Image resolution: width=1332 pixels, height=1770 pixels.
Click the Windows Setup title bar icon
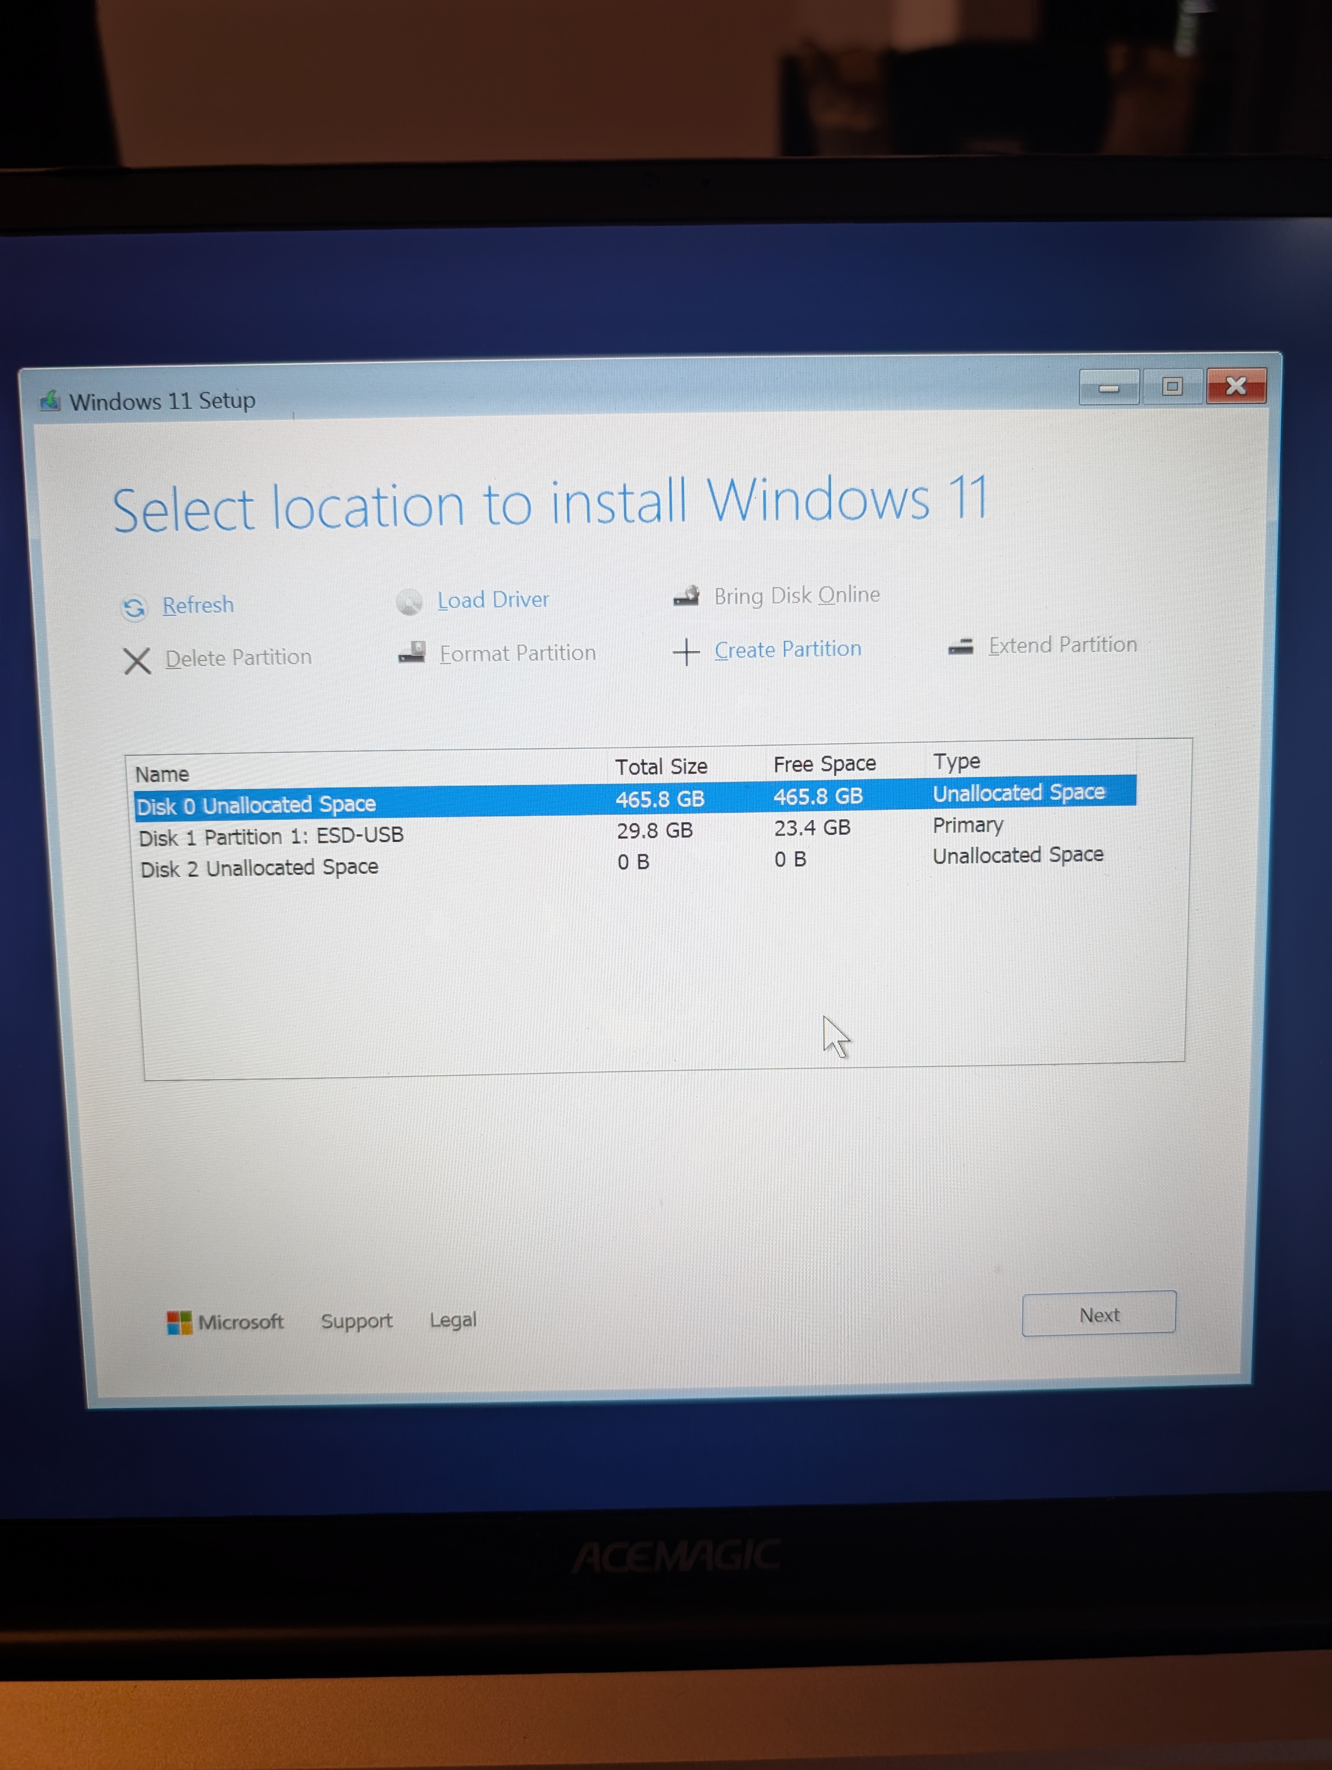pyautogui.click(x=50, y=400)
